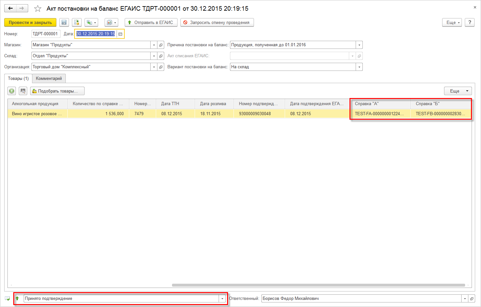Click the Ответственный field Борисов Федор Михайлович
This screenshot has height=307, width=481.
click(x=362, y=299)
